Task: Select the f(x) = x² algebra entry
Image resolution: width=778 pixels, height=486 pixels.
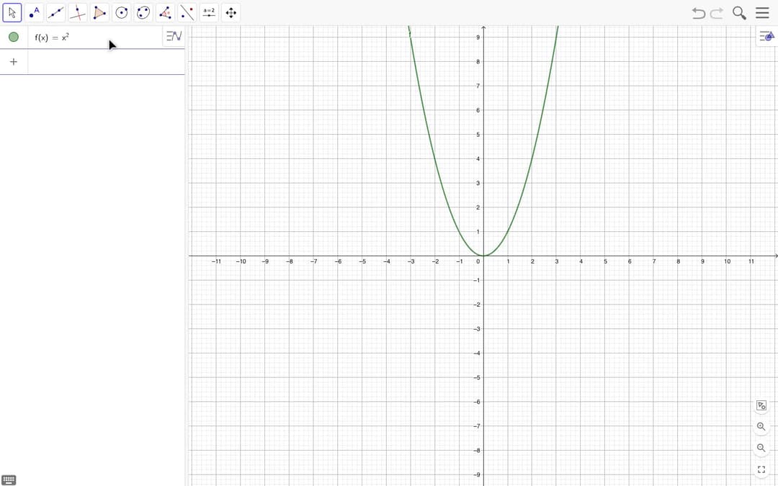Action: (94, 37)
